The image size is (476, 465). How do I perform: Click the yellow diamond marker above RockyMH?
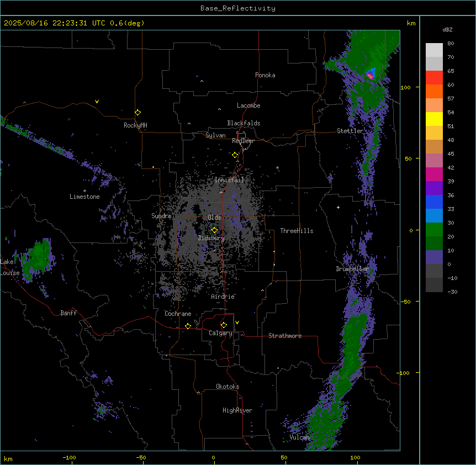click(x=138, y=113)
